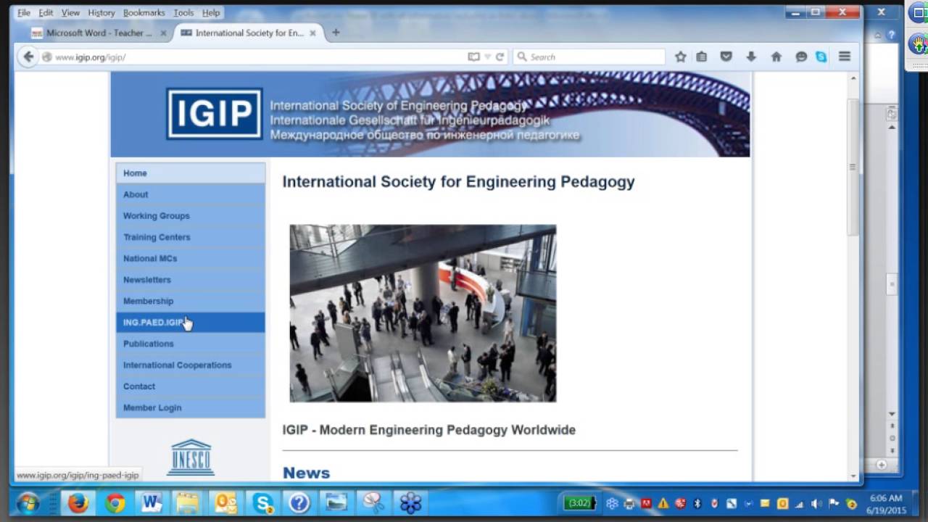Image resolution: width=928 pixels, height=522 pixels.
Task: Open the Help menu
Action: pyautogui.click(x=211, y=13)
